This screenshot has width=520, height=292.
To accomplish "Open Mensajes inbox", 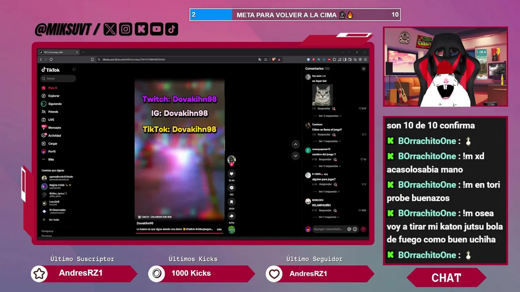I will 51,128.
